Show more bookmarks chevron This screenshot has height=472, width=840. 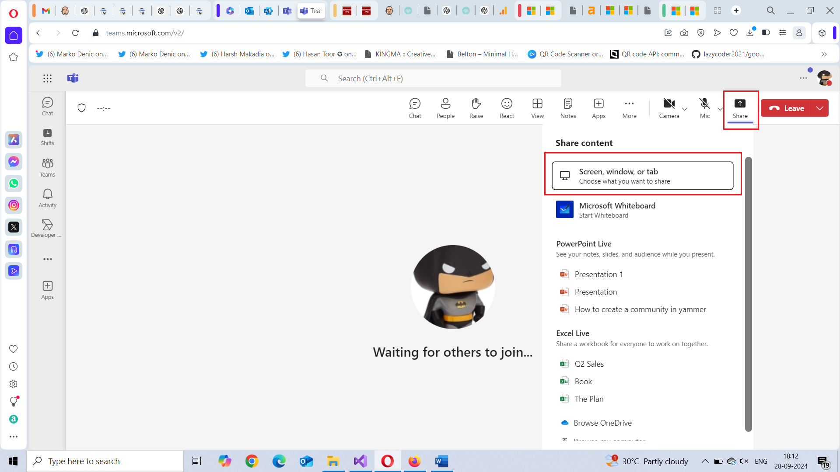824,54
